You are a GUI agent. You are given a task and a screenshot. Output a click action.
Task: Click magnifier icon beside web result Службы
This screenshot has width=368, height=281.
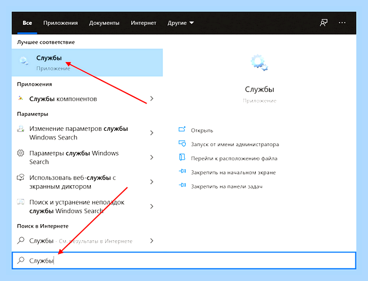pyautogui.click(x=21, y=241)
